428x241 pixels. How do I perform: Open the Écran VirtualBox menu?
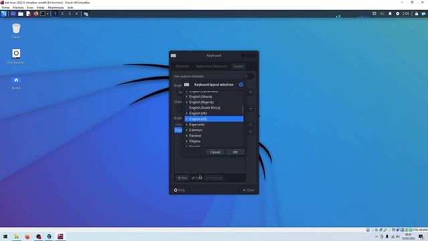coord(30,7)
